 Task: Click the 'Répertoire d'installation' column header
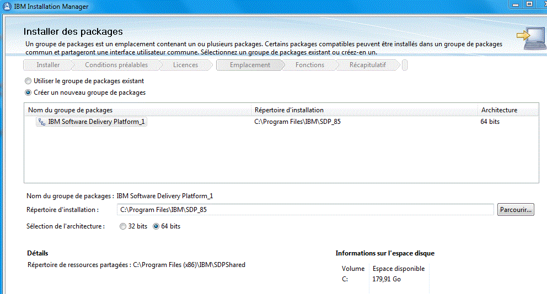(x=364, y=110)
